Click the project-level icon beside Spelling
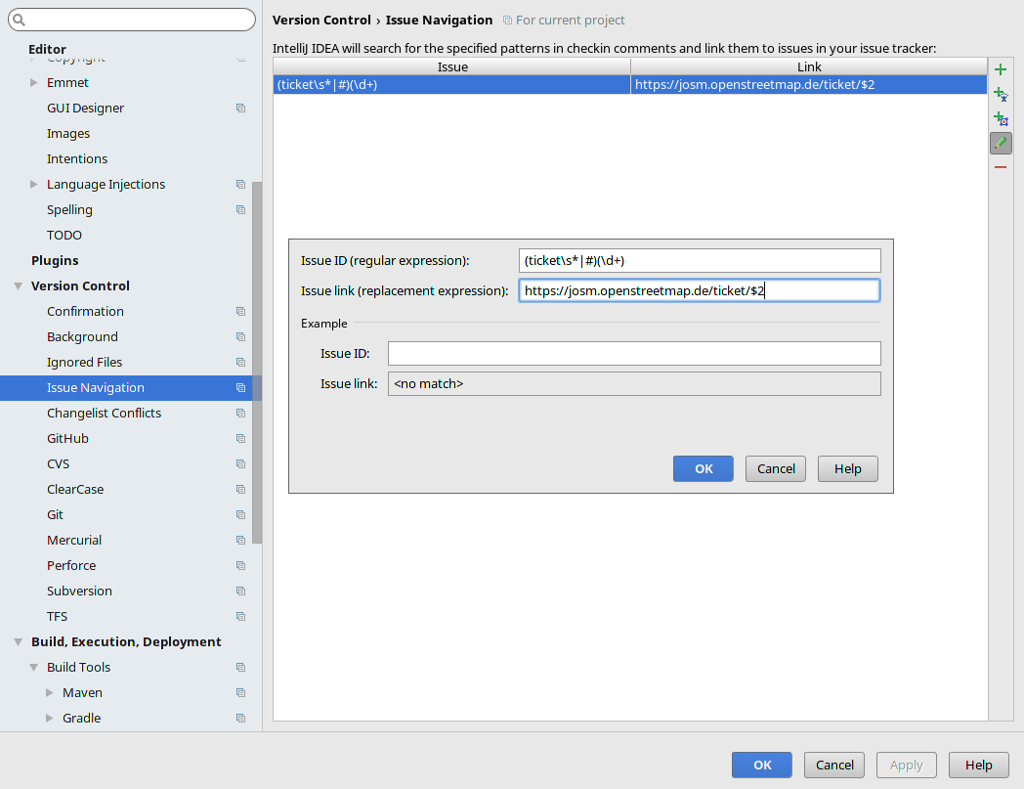 tap(240, 210)
